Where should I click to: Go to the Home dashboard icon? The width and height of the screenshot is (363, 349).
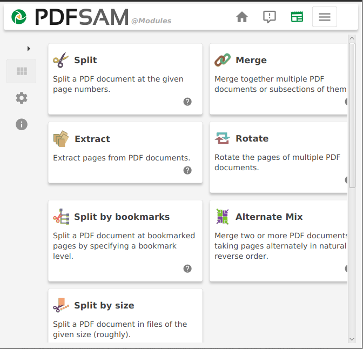tap(242, 17)
